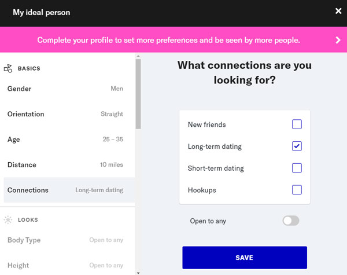Select the Distance preference row
Viewport: 347px width, 275px height.
[x=65, y=165]
